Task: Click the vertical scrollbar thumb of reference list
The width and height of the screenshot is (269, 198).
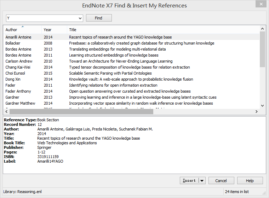Action: 262,49
